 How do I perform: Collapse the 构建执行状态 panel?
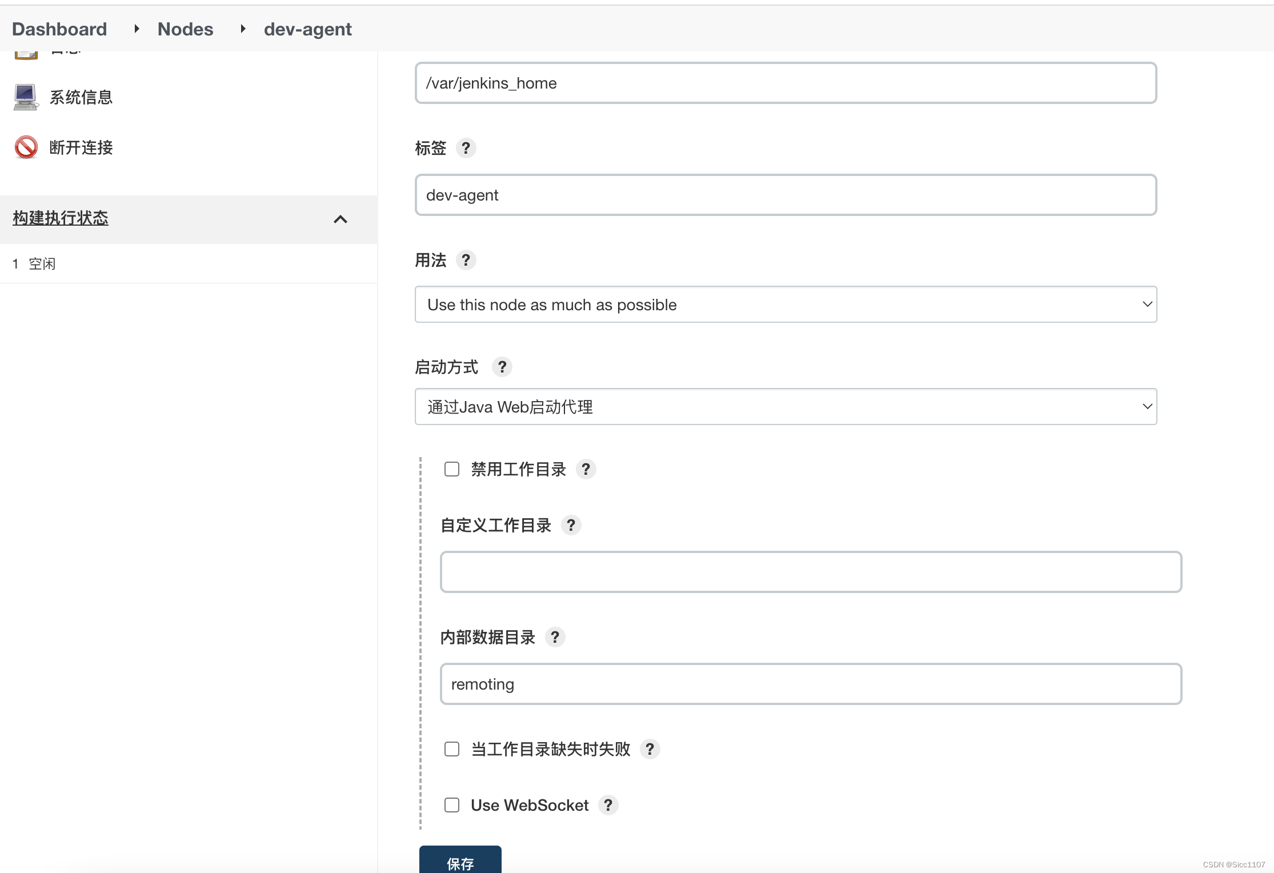[x=340, y=219]
